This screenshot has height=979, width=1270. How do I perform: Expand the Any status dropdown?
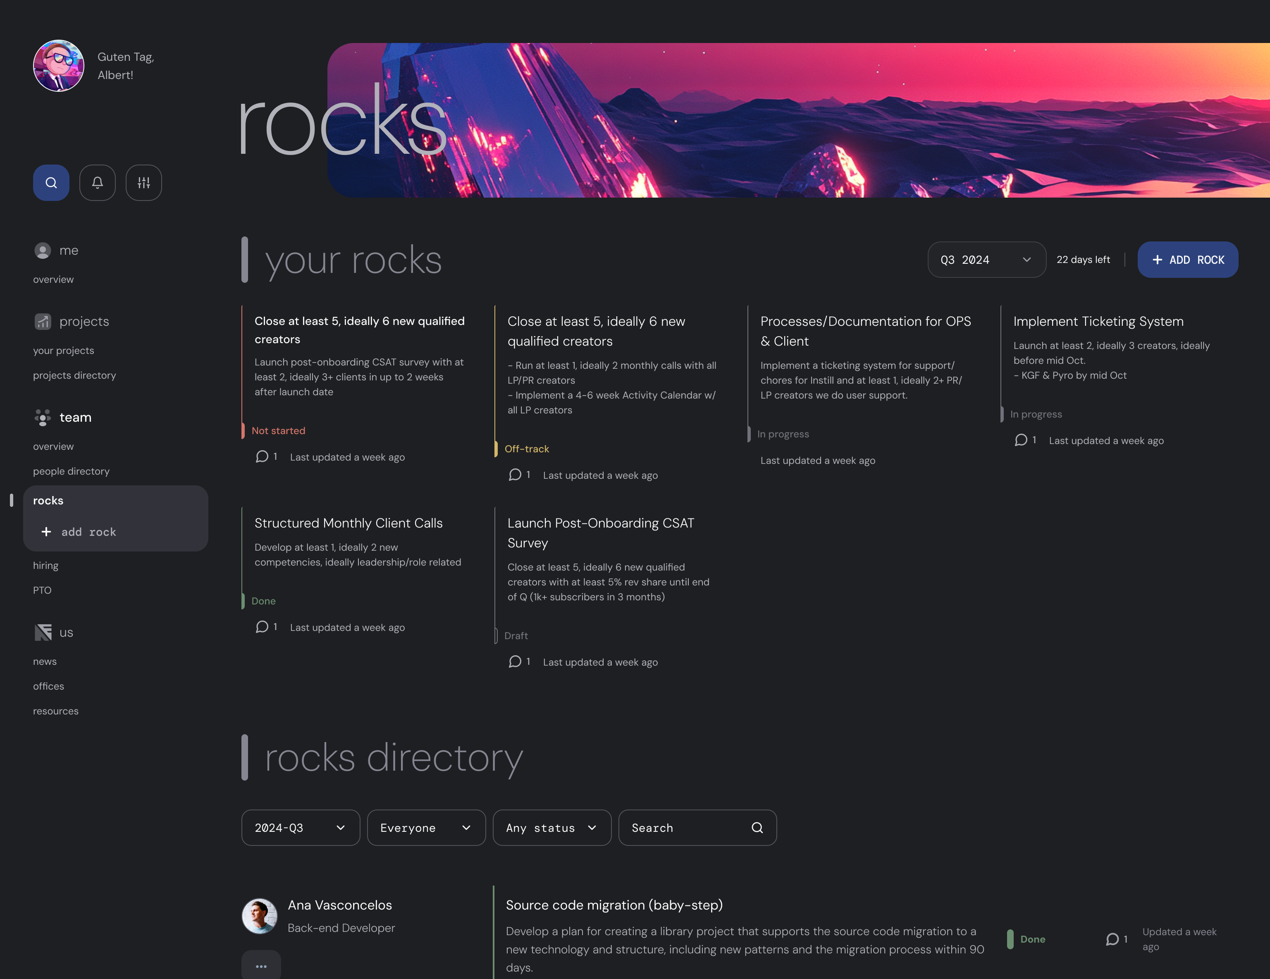pyautogui.click(x=551, y=827)
